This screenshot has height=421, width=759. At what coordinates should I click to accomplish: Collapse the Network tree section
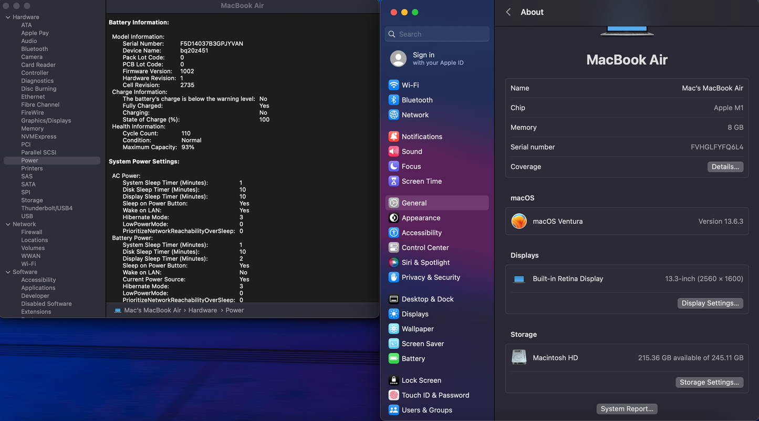[x=8, y=224]
